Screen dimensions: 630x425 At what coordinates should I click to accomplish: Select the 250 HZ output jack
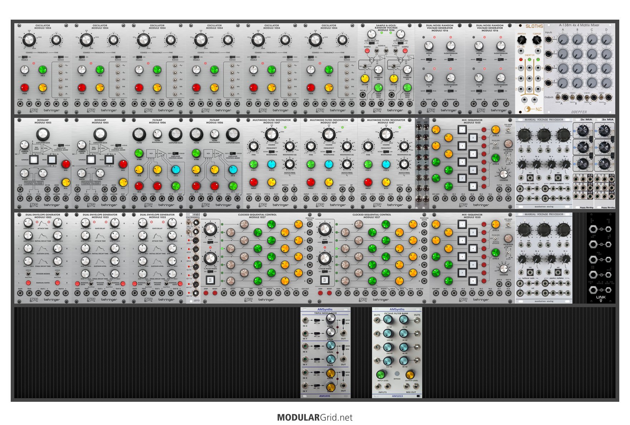(377, 347)
